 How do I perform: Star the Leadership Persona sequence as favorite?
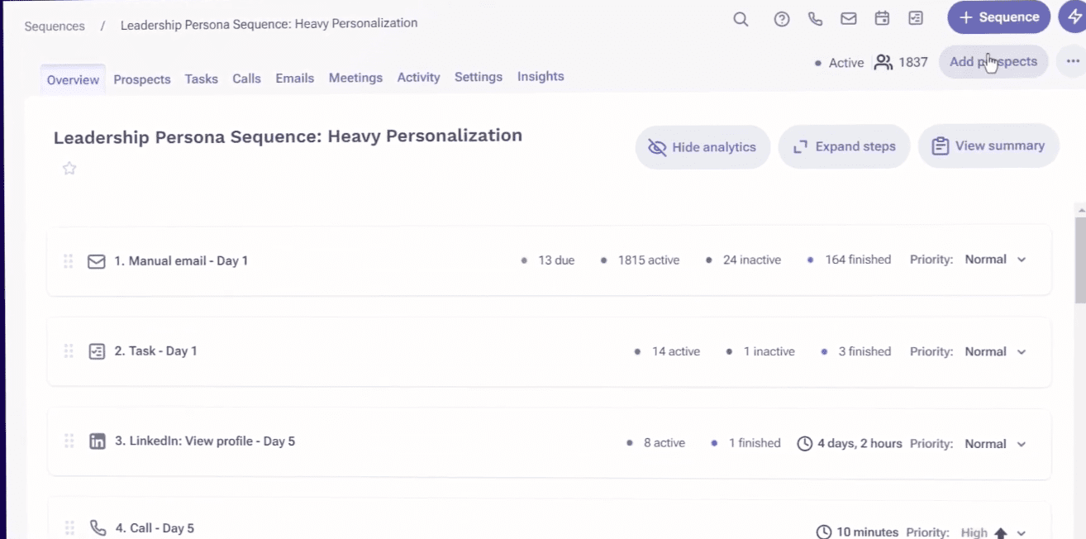tap(69, 168)
